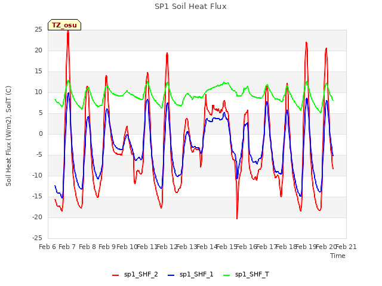The width and height of the screenshot is (382, 286).
Task: Click the red line peak on Feb 7
Action: tap(68, 31)
